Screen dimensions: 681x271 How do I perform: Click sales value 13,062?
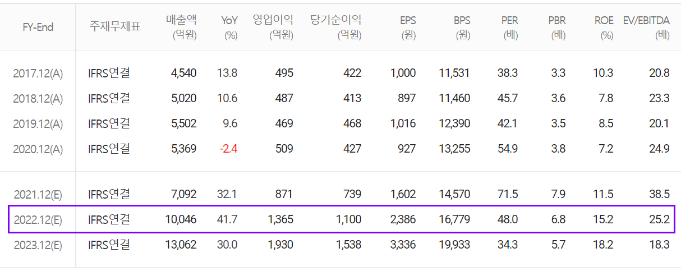181,245
